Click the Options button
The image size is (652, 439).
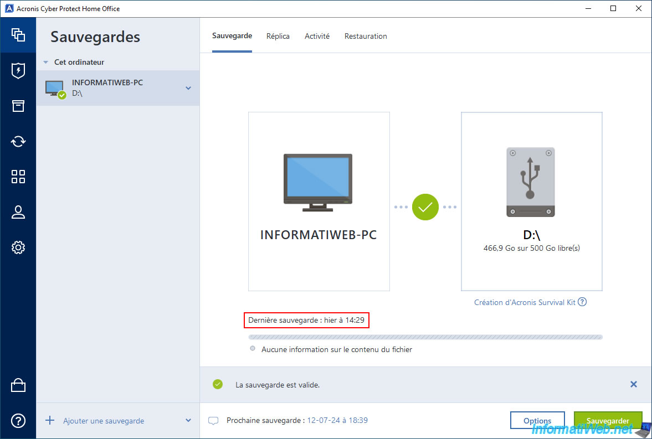(537, 421)
